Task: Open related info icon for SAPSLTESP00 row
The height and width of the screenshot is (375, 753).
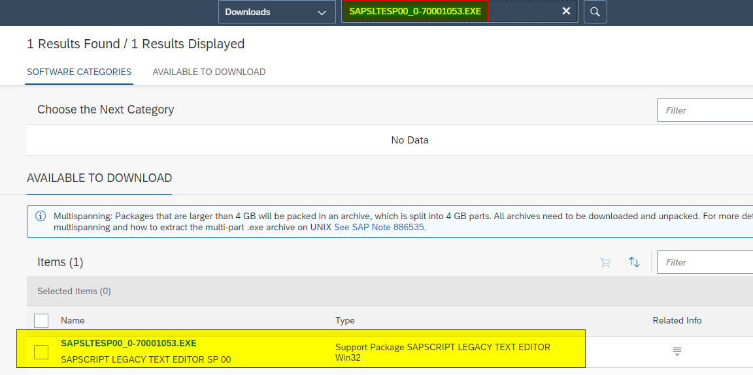Action: click(677, 352)
